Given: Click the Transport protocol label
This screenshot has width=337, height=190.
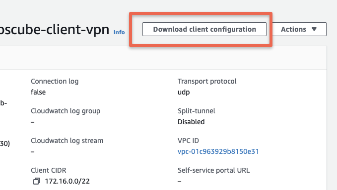Looking at the screenshot, I should click(x=207, y=82).
